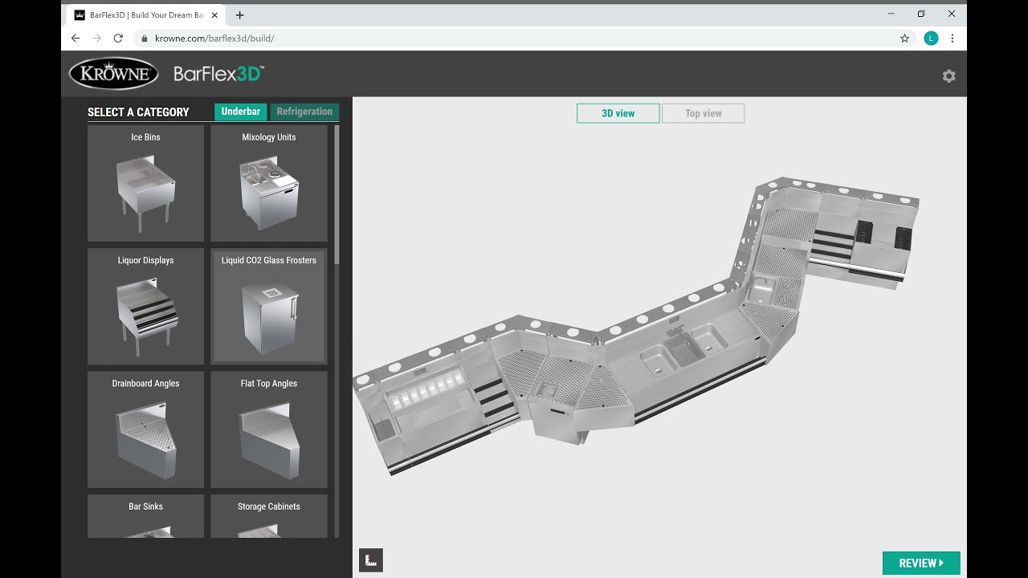Minimize the Chrome window
Screen dimensions: 1028x578
coord(891,14)
